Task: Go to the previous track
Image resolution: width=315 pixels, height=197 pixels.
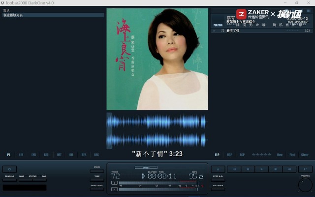Action: (234, 169)
